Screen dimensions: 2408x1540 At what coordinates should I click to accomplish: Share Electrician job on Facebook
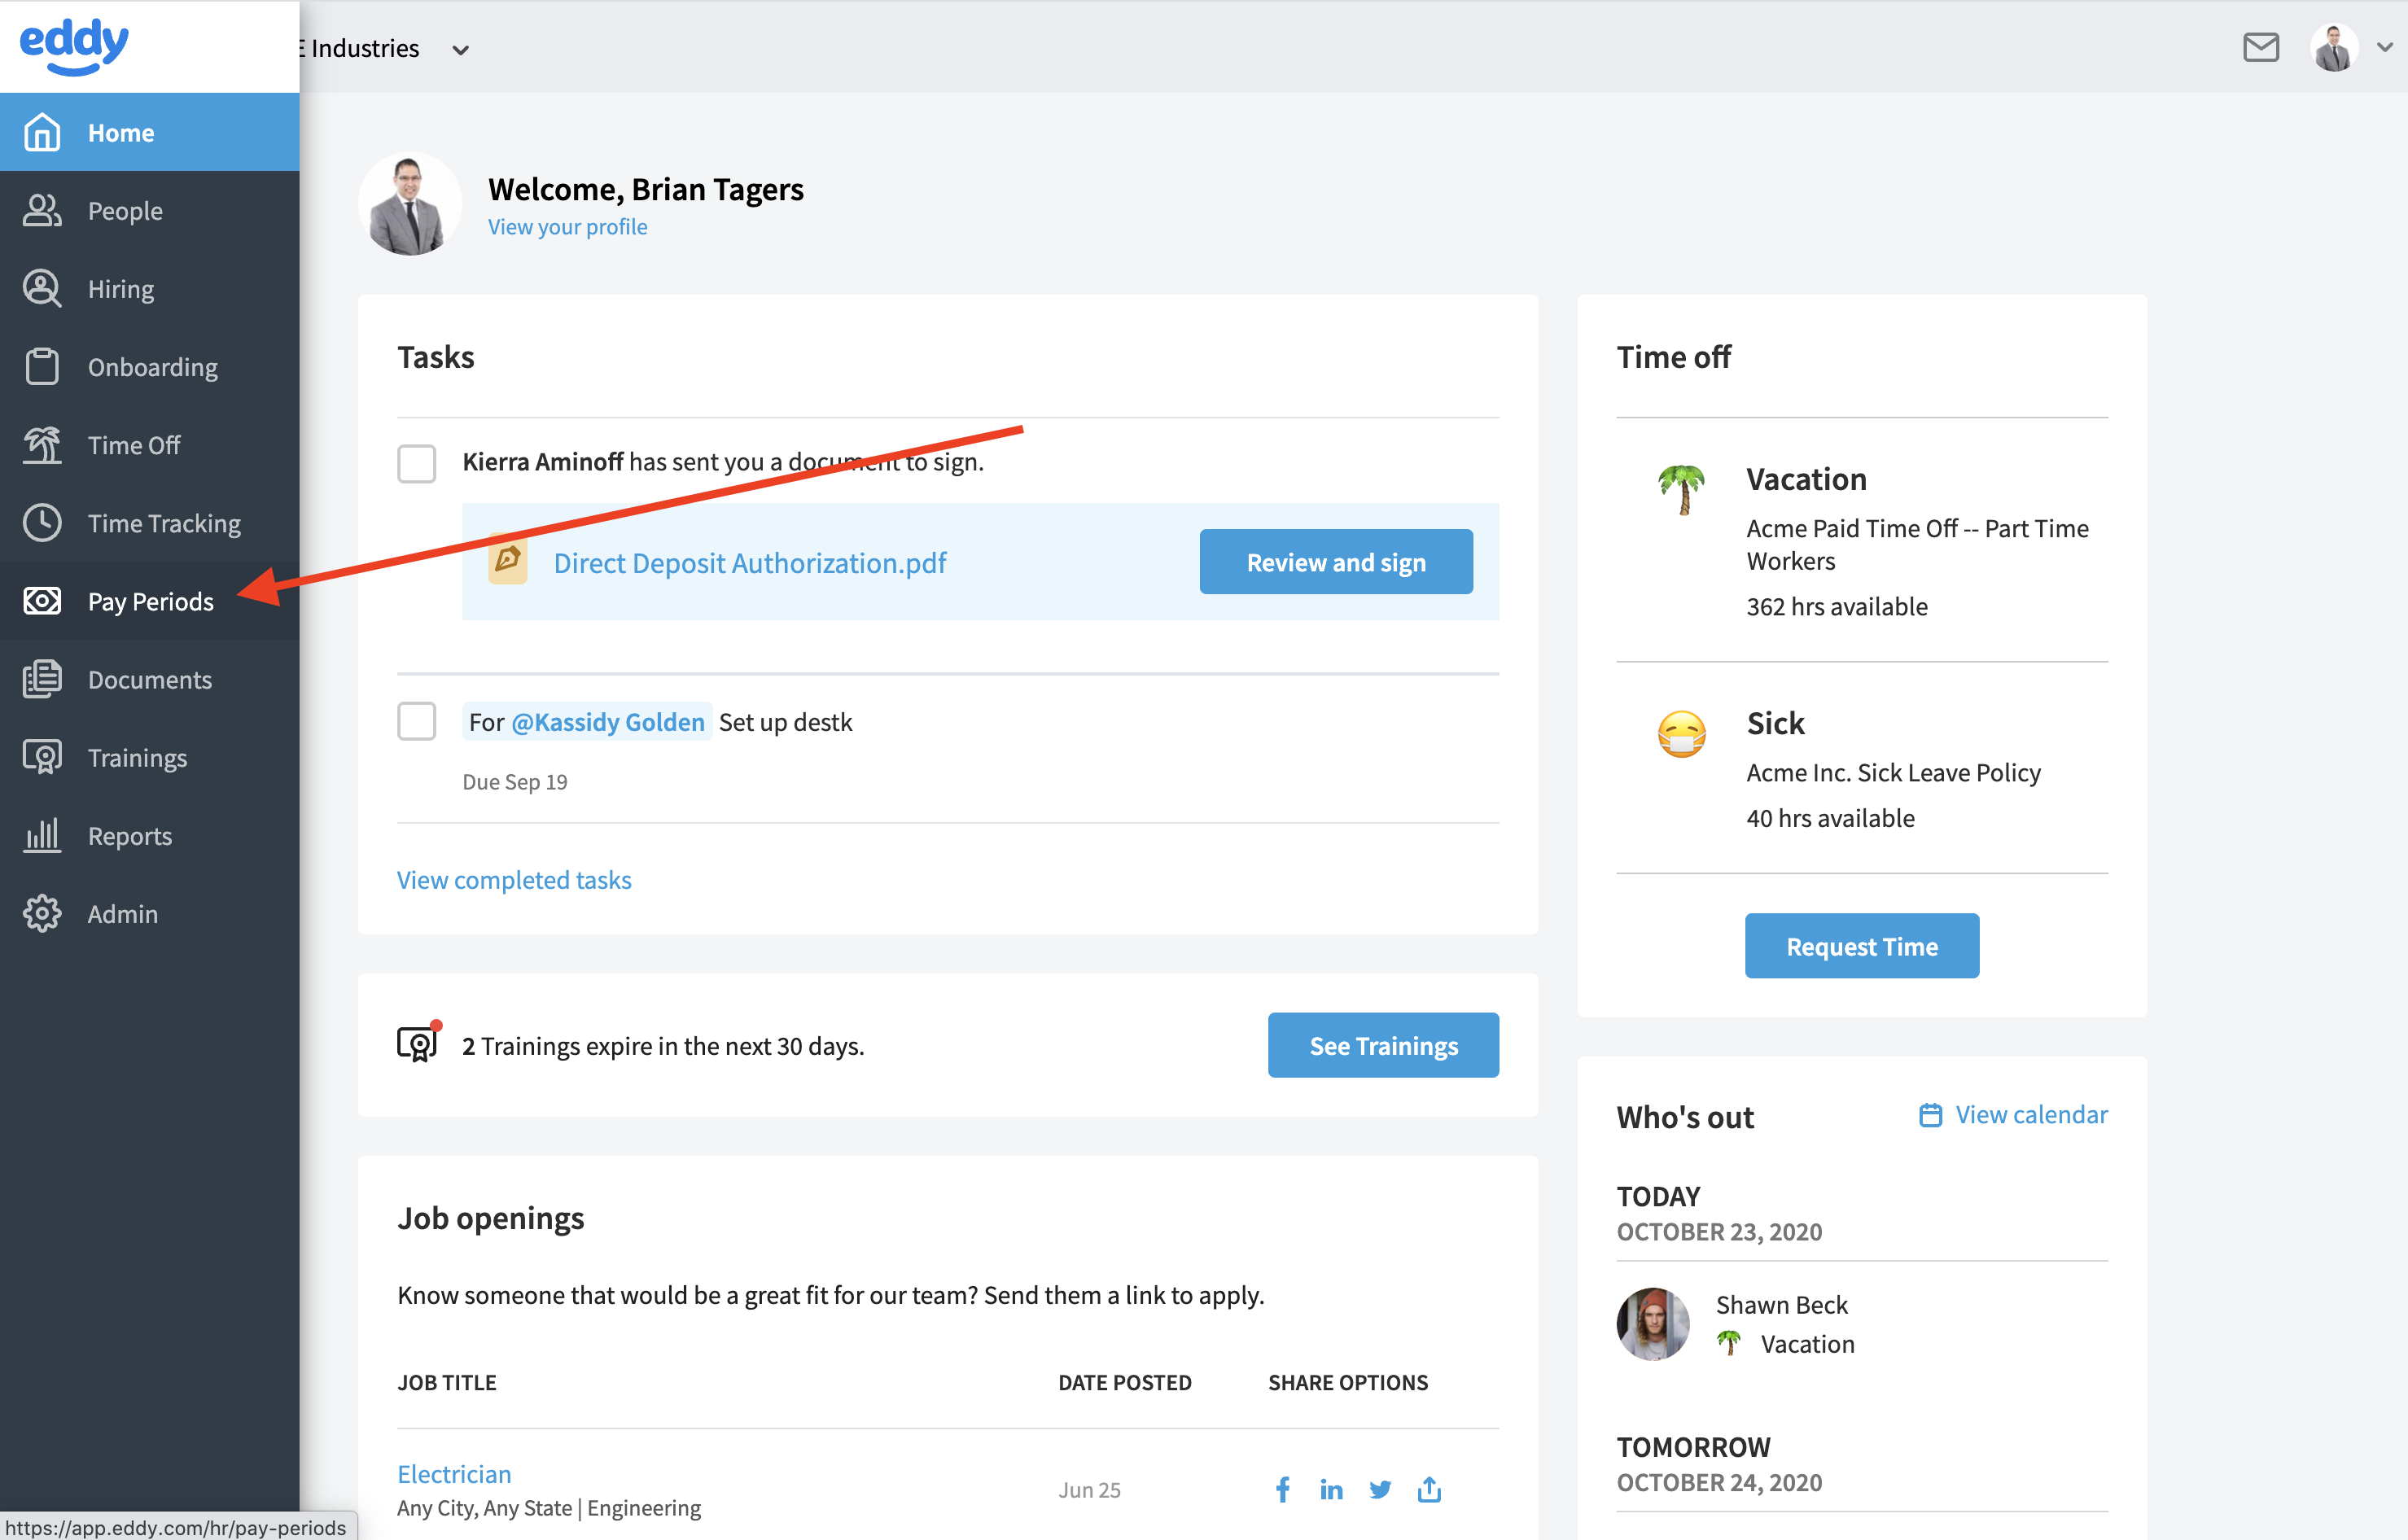click(1283, 1489)
